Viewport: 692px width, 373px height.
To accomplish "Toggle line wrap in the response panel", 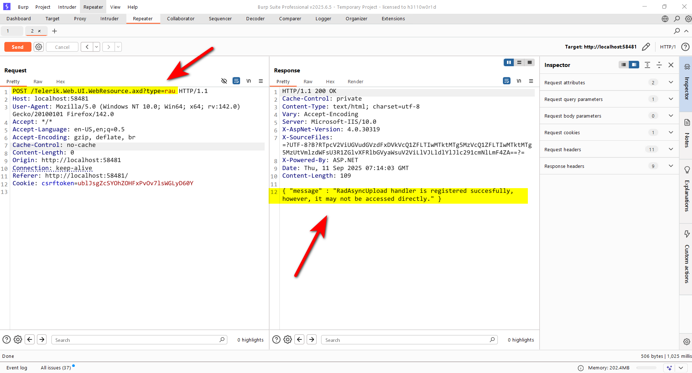I will (507, 81).
